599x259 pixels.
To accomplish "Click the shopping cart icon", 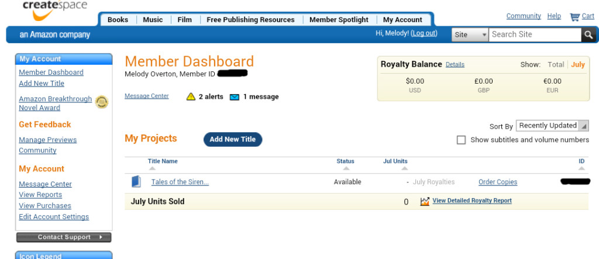I will point(574,16).
